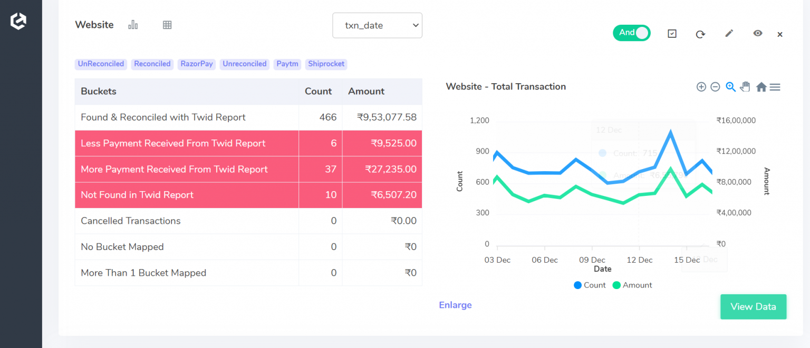Activate the box zoom magnifier tool

pyautogui.click(x=730, y=86)
